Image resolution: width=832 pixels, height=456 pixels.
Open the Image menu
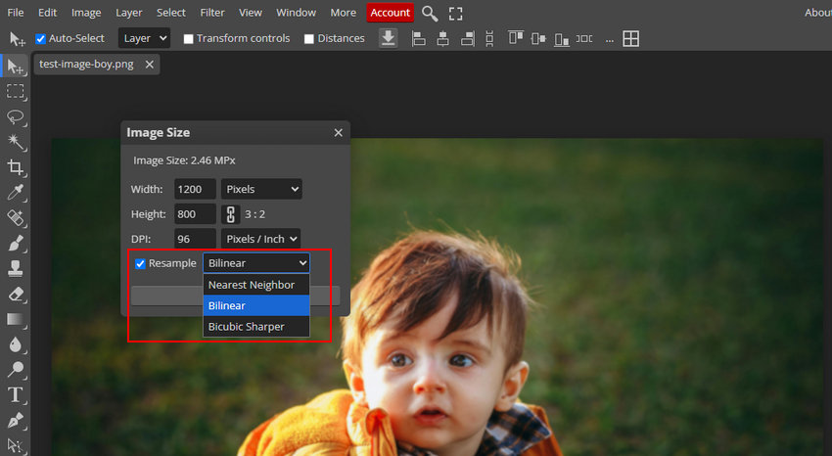(x=86, y=12)
